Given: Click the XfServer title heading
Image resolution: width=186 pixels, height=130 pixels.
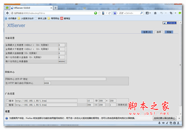Looking at the screenshot, I should [x=16, y=25].
